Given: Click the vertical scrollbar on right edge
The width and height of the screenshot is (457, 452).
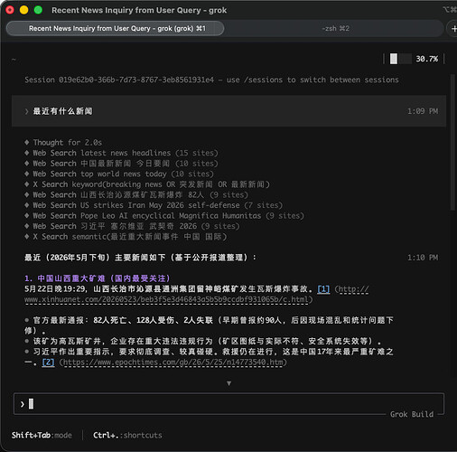Looking at the screenshot, I should 452,142.
